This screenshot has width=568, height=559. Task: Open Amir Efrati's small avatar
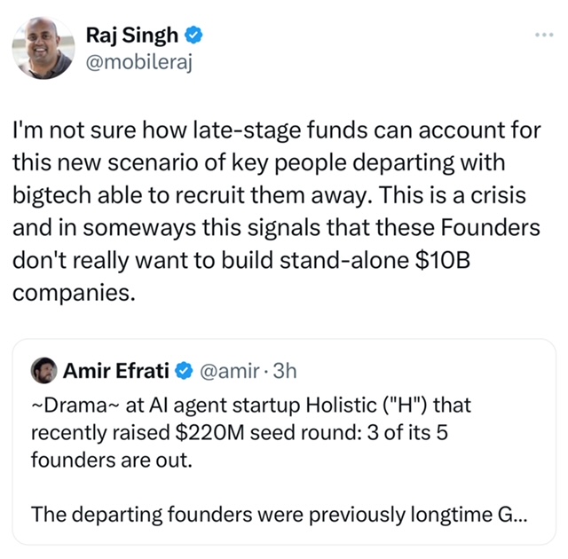(44, 370)
